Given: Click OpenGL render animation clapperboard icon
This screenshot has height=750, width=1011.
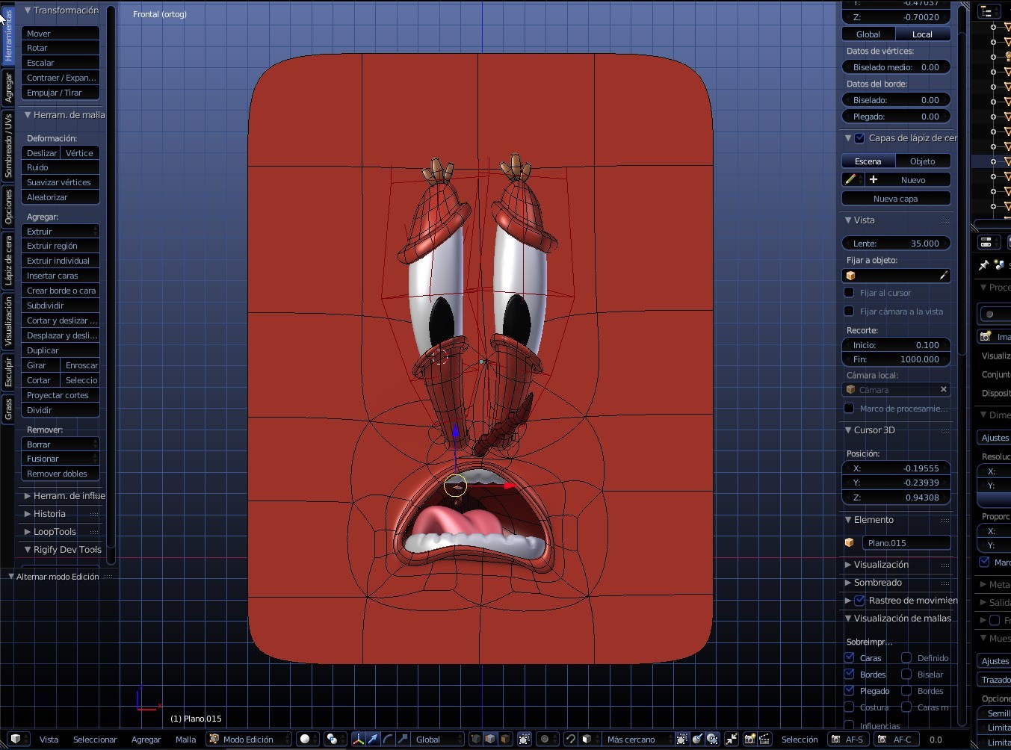Looking at the screenshot, I should pos(764,739).
